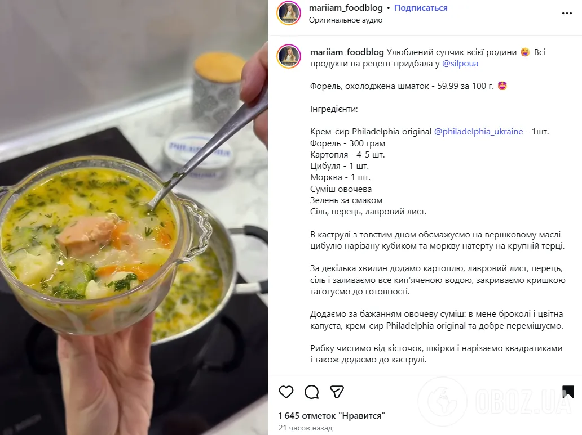Click the tongue-out emoji in the caption
The width and height of the screenshot is (582, 435).
click(525, 52)
